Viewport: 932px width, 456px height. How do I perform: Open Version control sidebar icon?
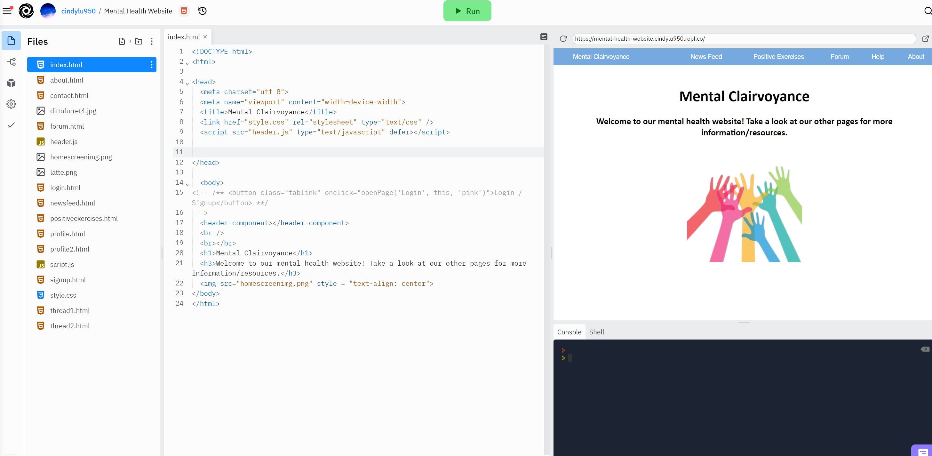tap(11, 62)
